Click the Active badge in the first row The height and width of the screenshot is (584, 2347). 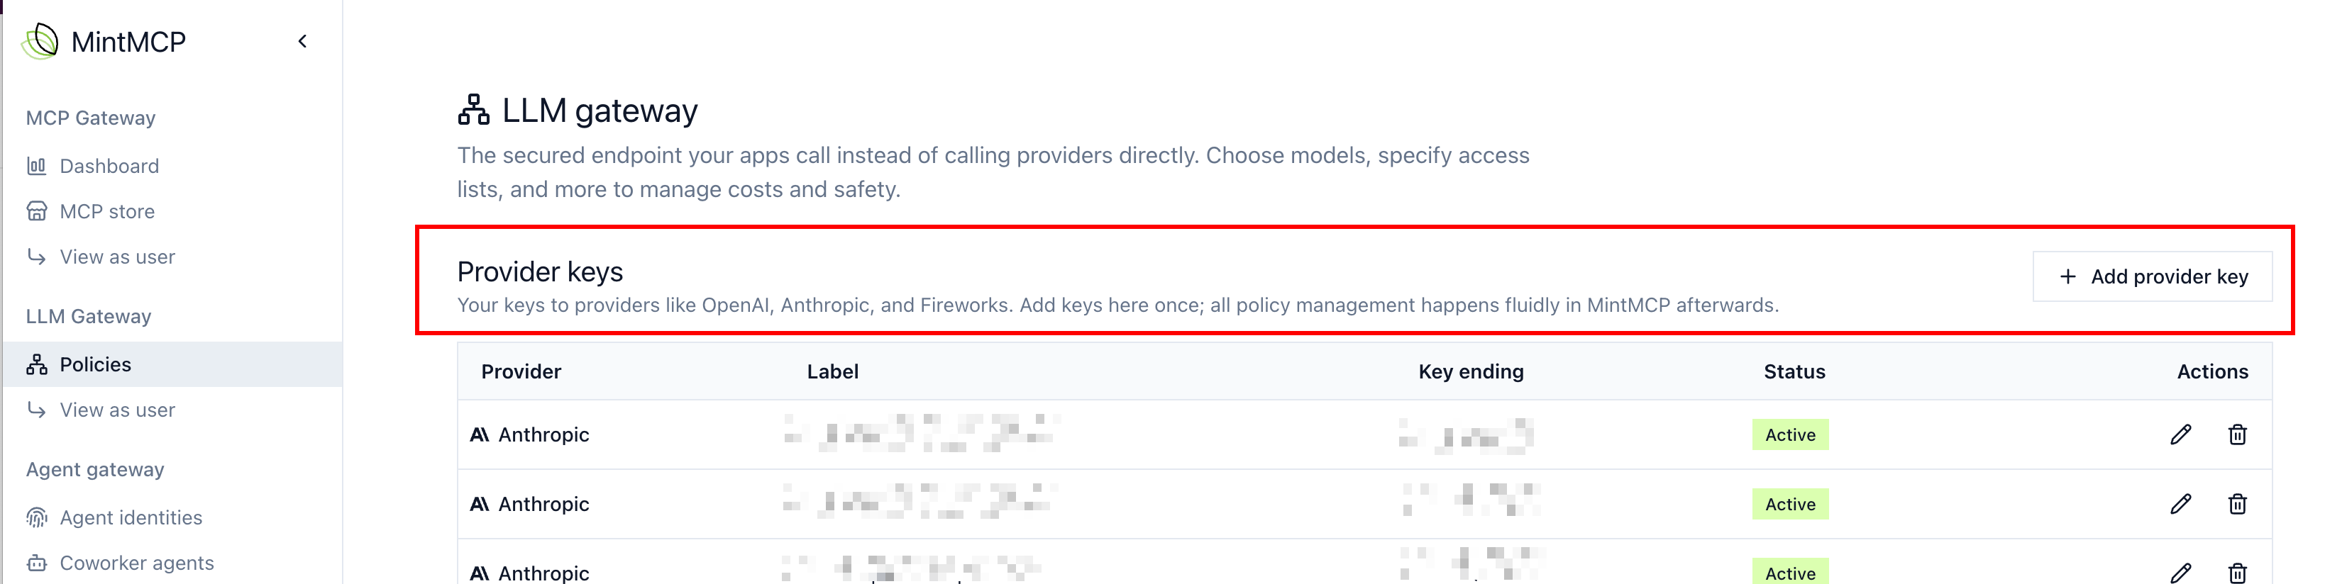click(x=1790, y=434)
